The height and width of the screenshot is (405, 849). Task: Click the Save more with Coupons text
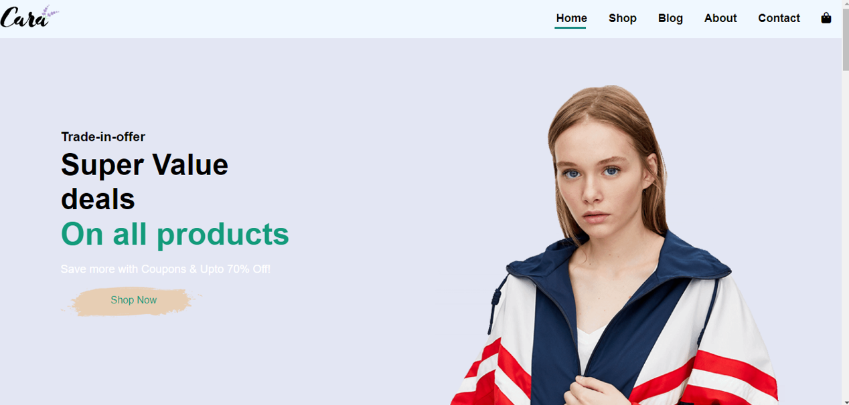pyautogui.click(x=165, y=269)
